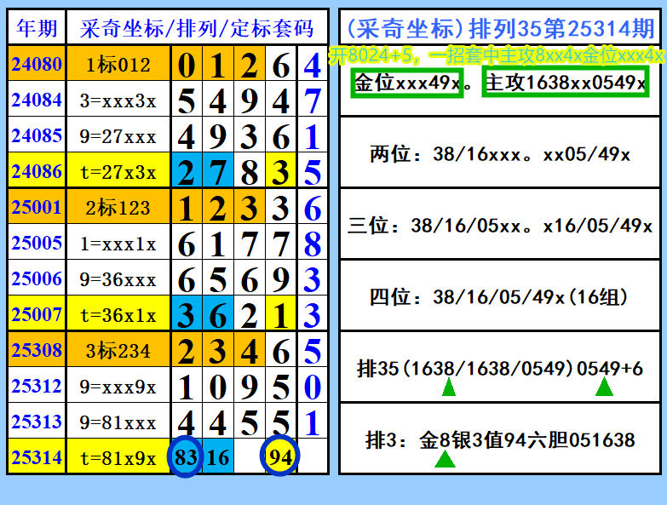Click the 年期 column header

[x=37, y=28]
